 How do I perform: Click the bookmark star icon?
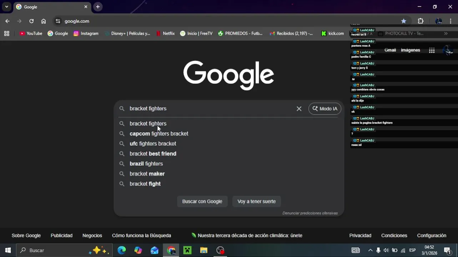tap(404, 21)
